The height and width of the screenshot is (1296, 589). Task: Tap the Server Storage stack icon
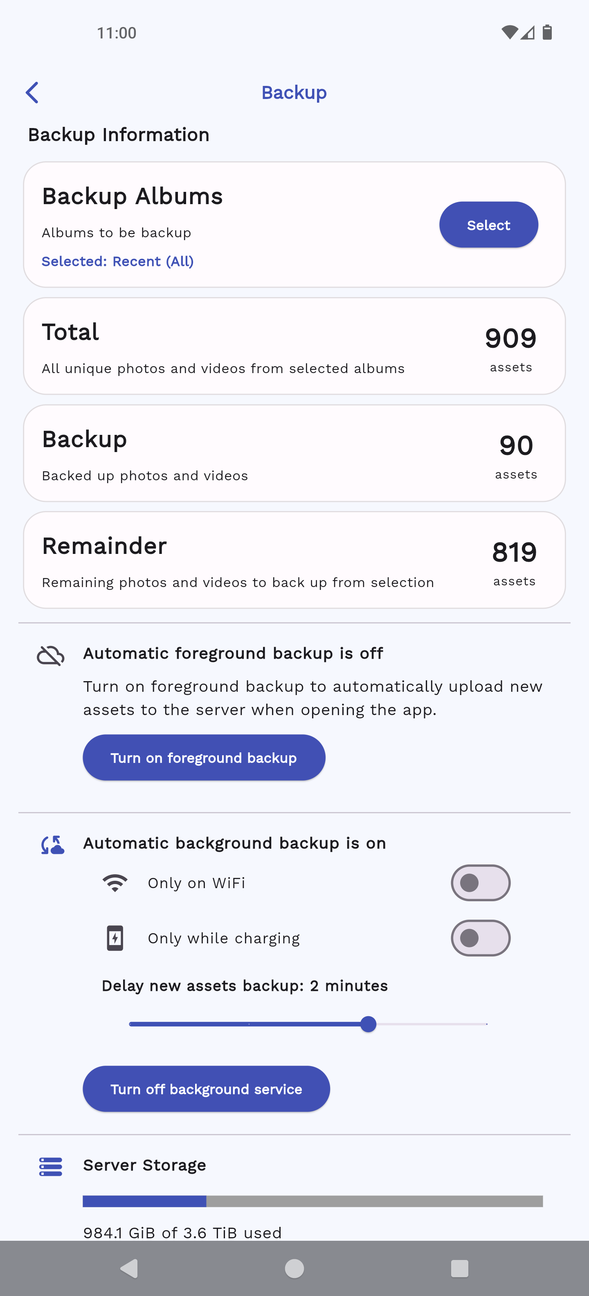click(50, 1165)
